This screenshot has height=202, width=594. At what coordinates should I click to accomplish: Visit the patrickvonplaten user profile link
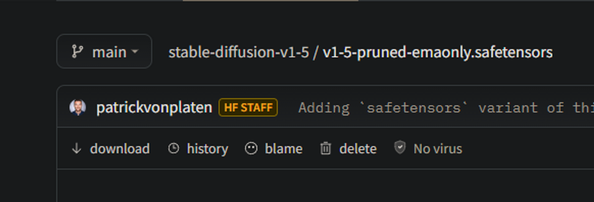[x=154, y=108]
